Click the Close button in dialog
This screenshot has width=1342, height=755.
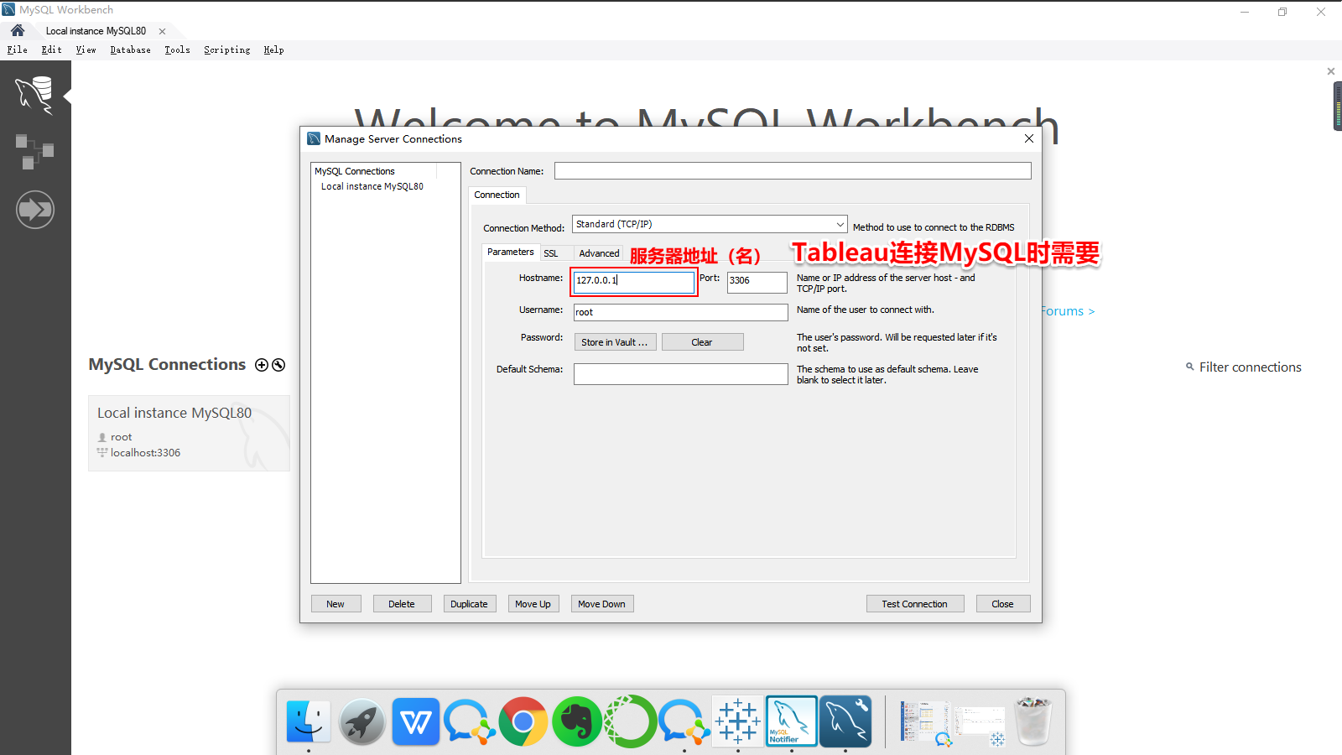tap(1002, 604)
